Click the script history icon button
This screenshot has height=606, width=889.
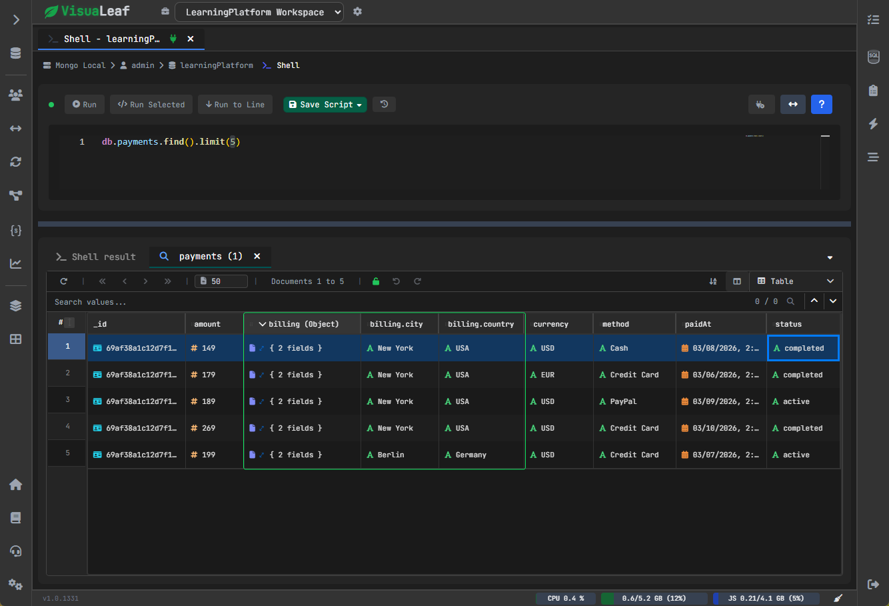pyautogui.click(x=384, y=104)
